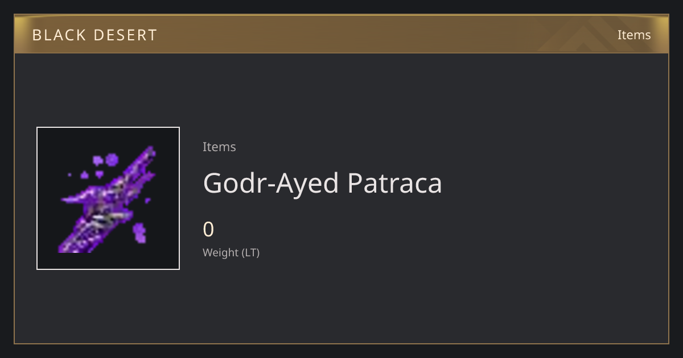This screenshot has height=358, width=683.
Task: Click the gold header banner
Action: tap(341, 34)
